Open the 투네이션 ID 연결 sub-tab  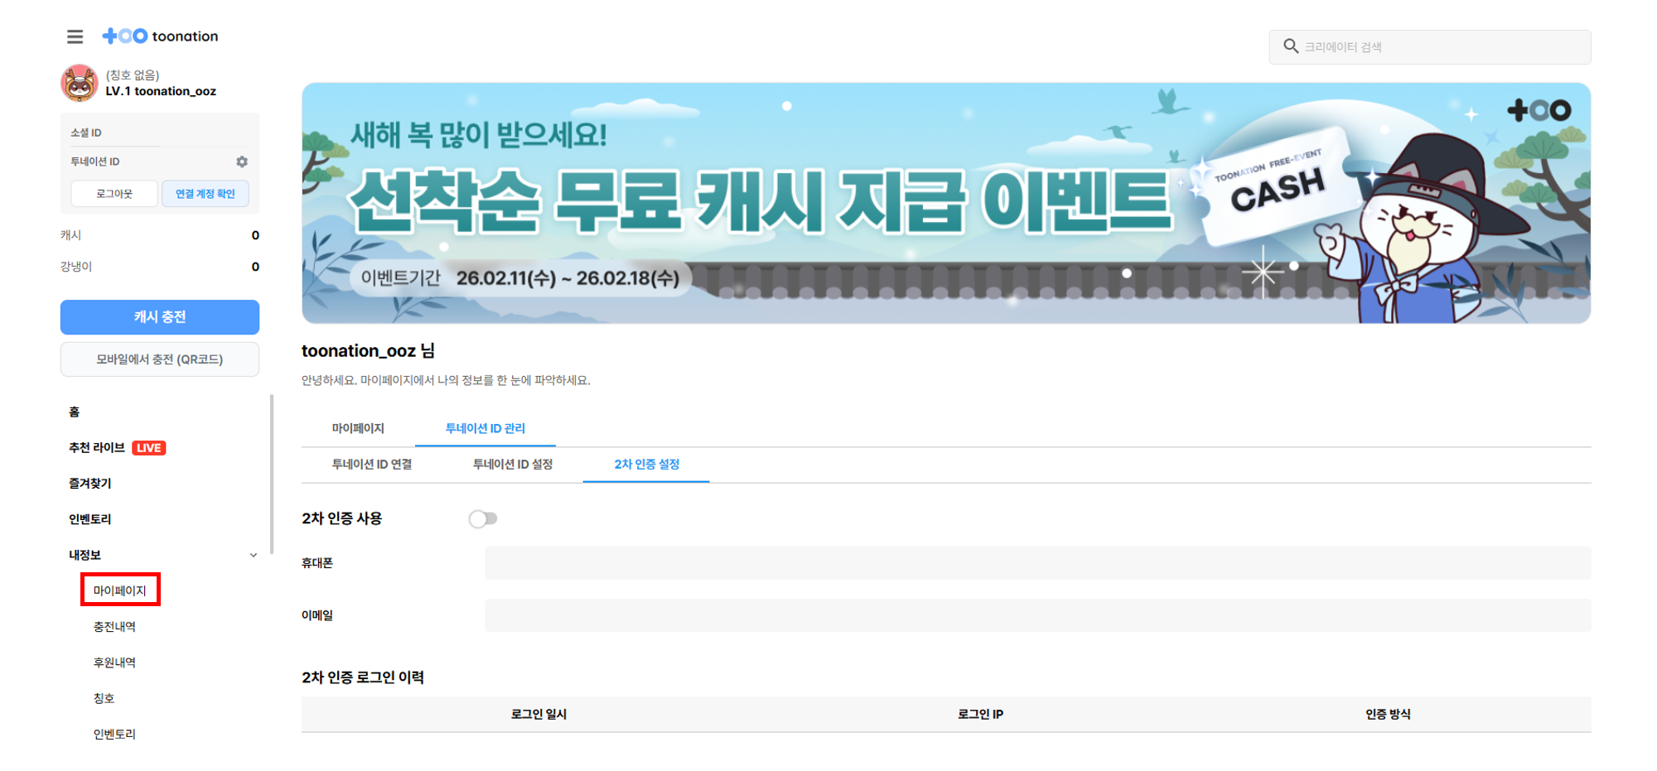click(371, 465)
